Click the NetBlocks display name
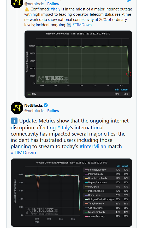Viewport: 142px width, 228px height. [34, 106]
